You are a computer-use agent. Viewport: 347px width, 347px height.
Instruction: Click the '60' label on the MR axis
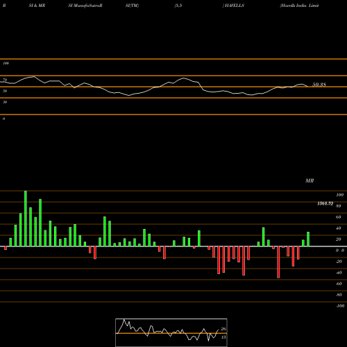[x=339, y=217]
